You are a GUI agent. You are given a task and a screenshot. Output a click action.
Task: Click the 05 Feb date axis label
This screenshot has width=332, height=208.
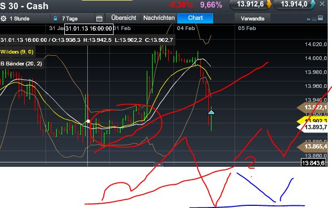pos(247,28)
